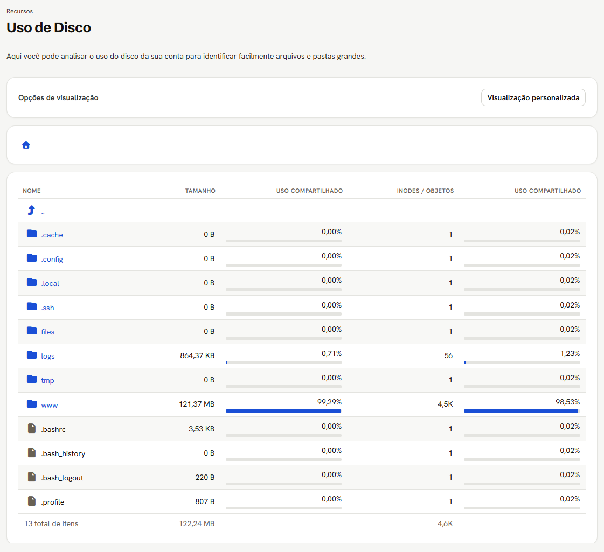Click the 99,29% usage value
The height and width of the screenshot is (552, 604).
click(329, 402)
